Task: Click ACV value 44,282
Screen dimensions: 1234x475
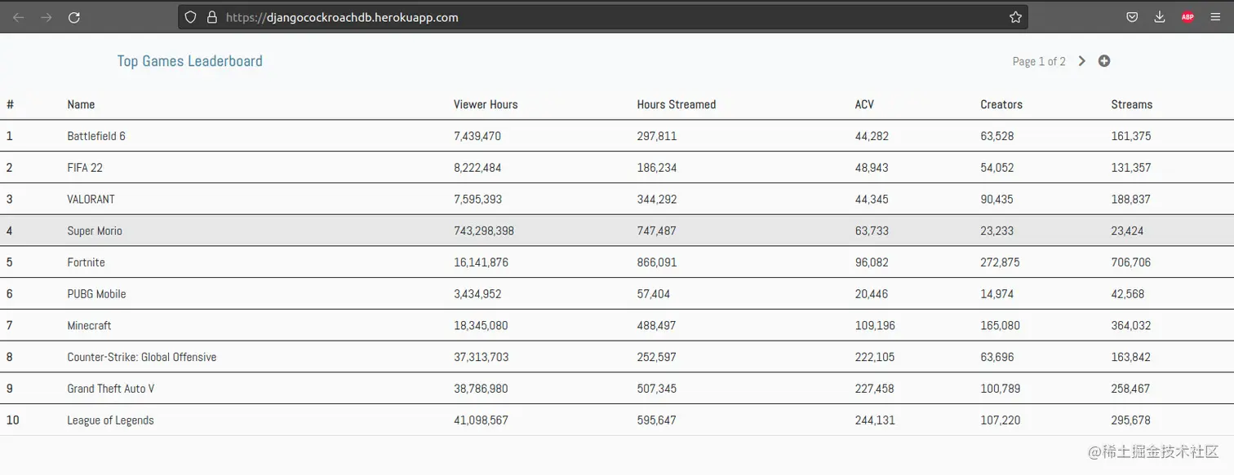Action: click(x=872, y=136)
